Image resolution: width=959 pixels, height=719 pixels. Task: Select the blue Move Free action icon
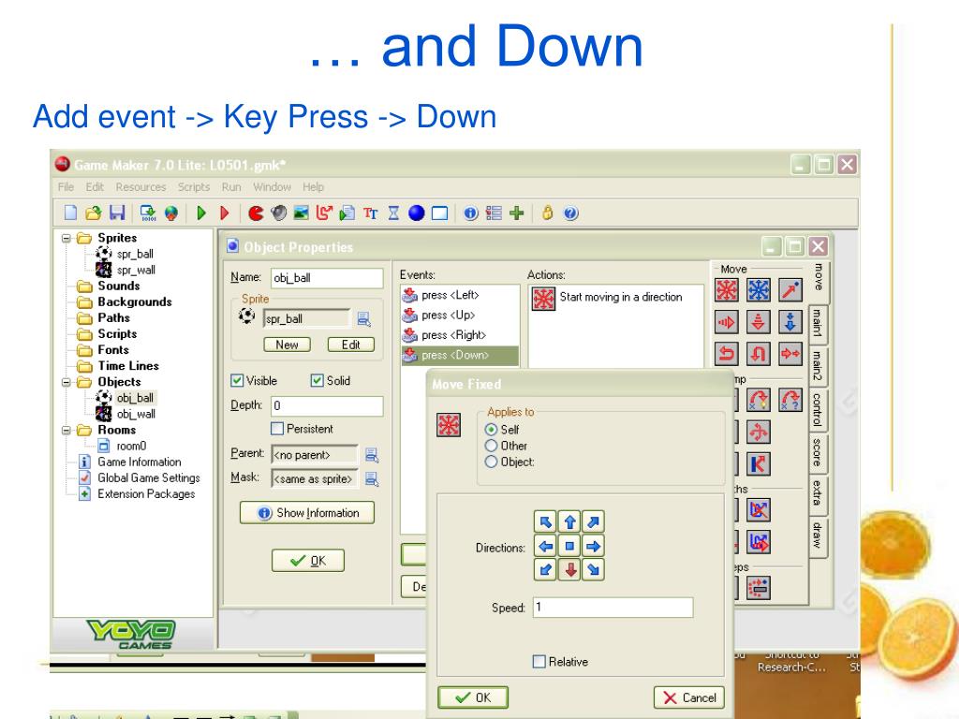click(759, 290)
